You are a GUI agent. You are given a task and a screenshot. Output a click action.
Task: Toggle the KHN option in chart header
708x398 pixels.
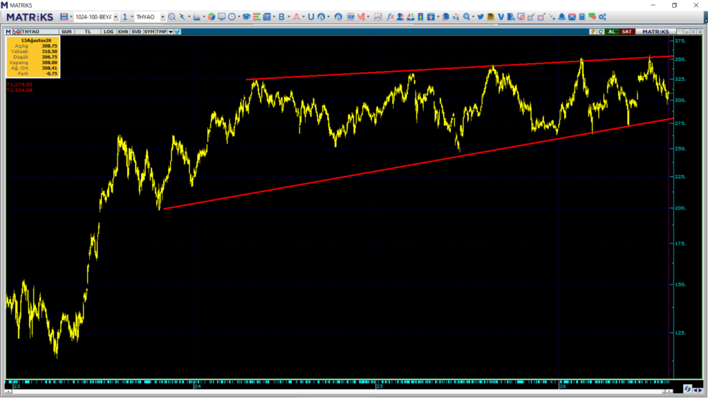tap(123, 32)
